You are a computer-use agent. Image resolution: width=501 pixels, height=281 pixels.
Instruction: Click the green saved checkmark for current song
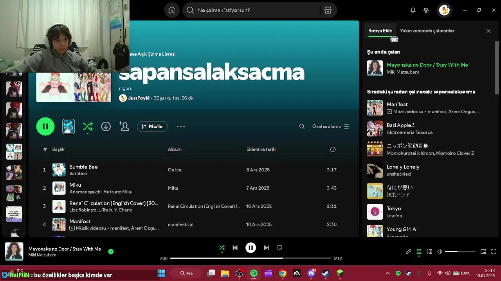[111, 252]
